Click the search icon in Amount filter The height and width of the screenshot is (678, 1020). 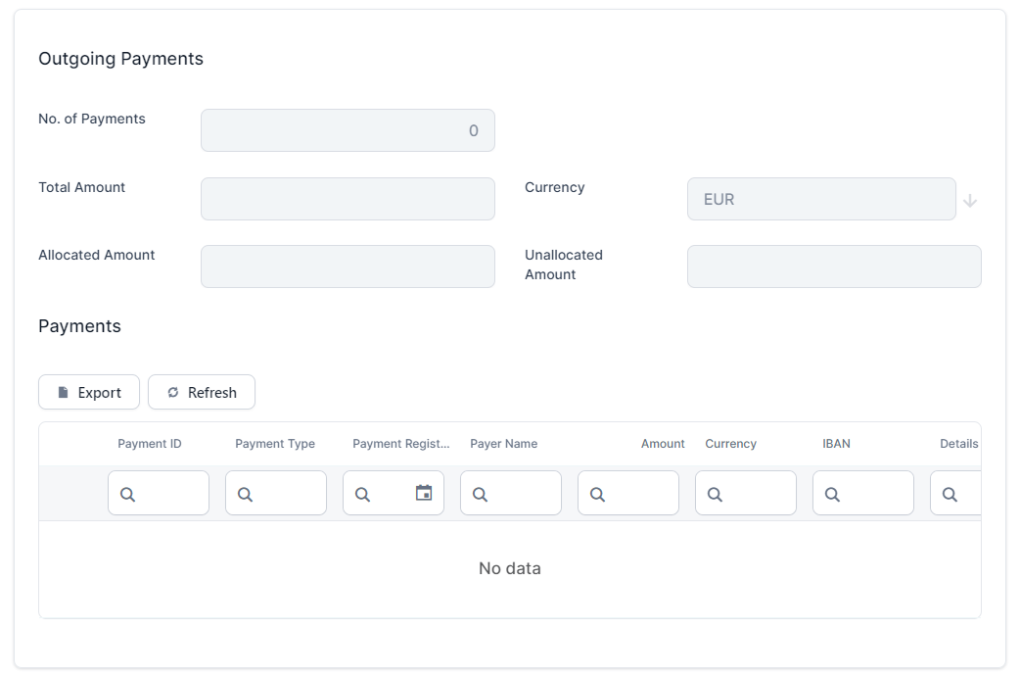click(x=598, y=494)
